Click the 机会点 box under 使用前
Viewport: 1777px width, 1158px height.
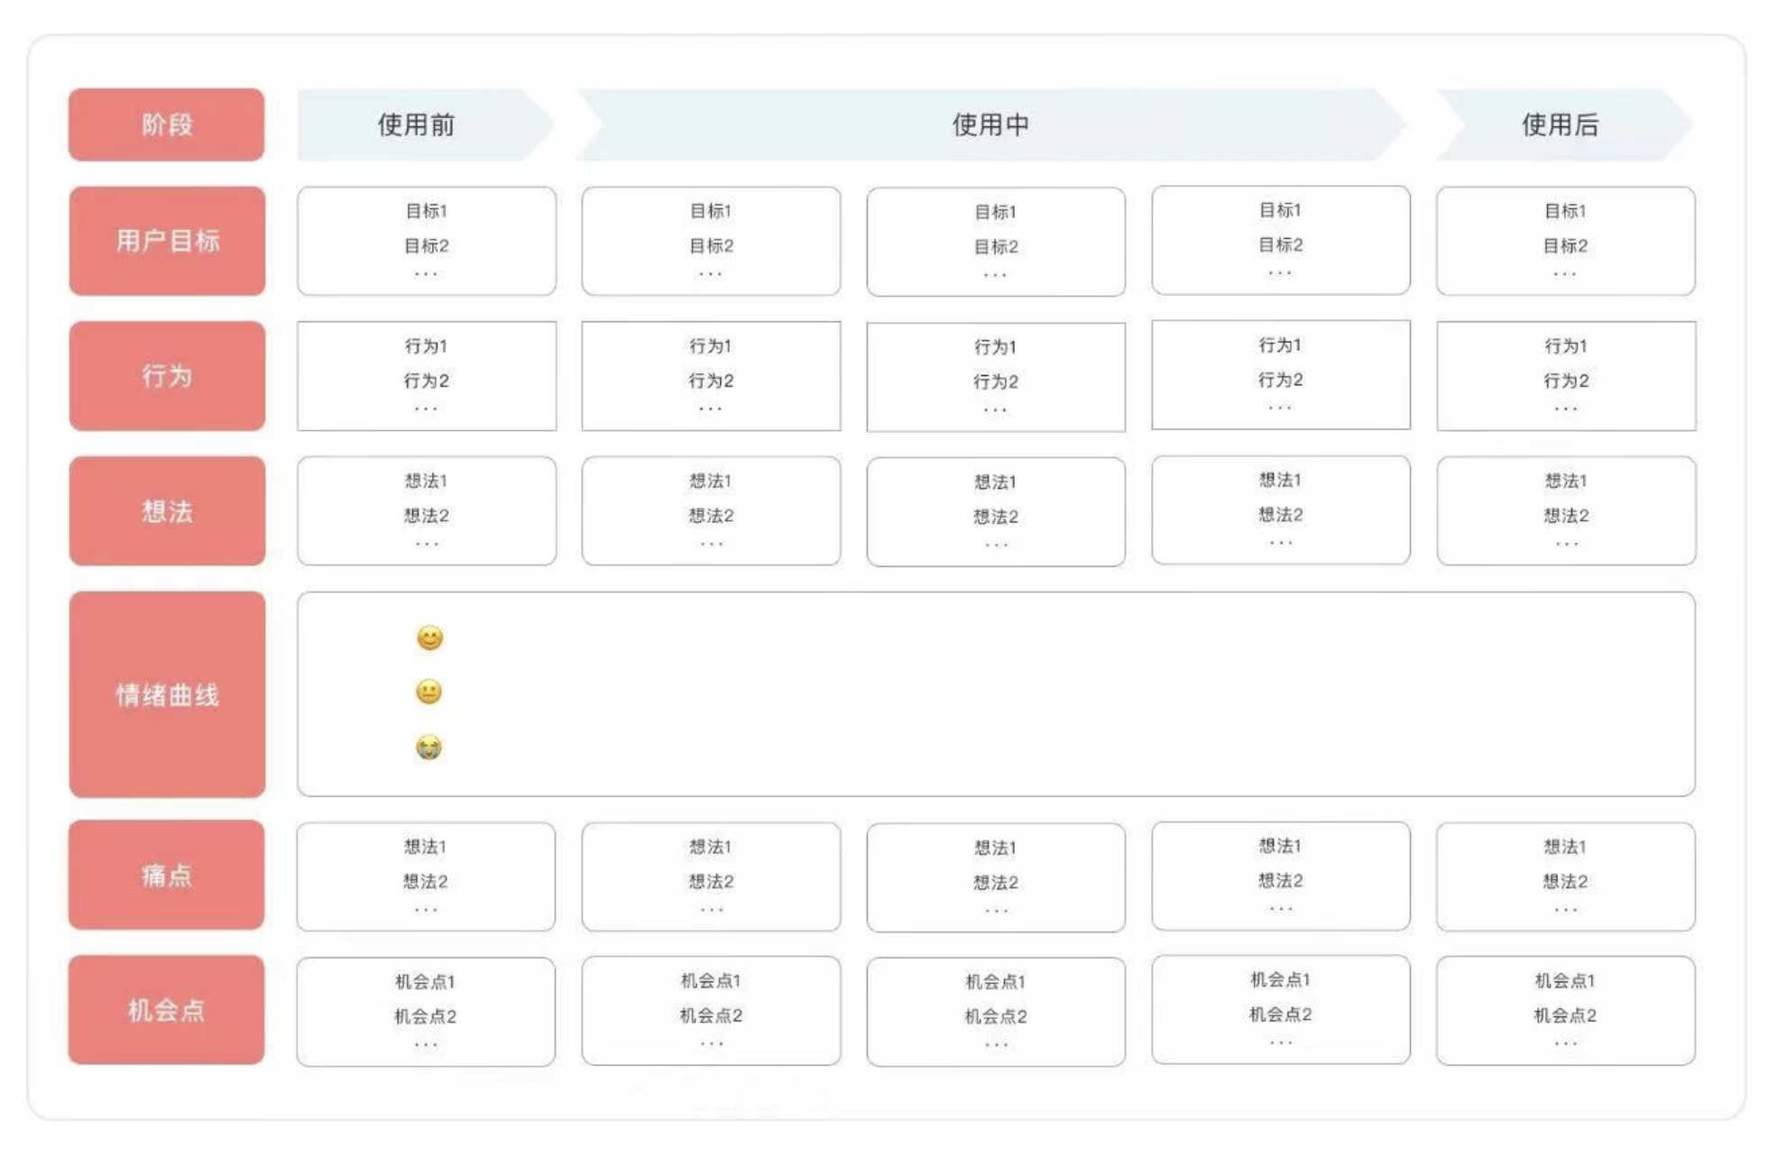click(x=426, y=1011)
